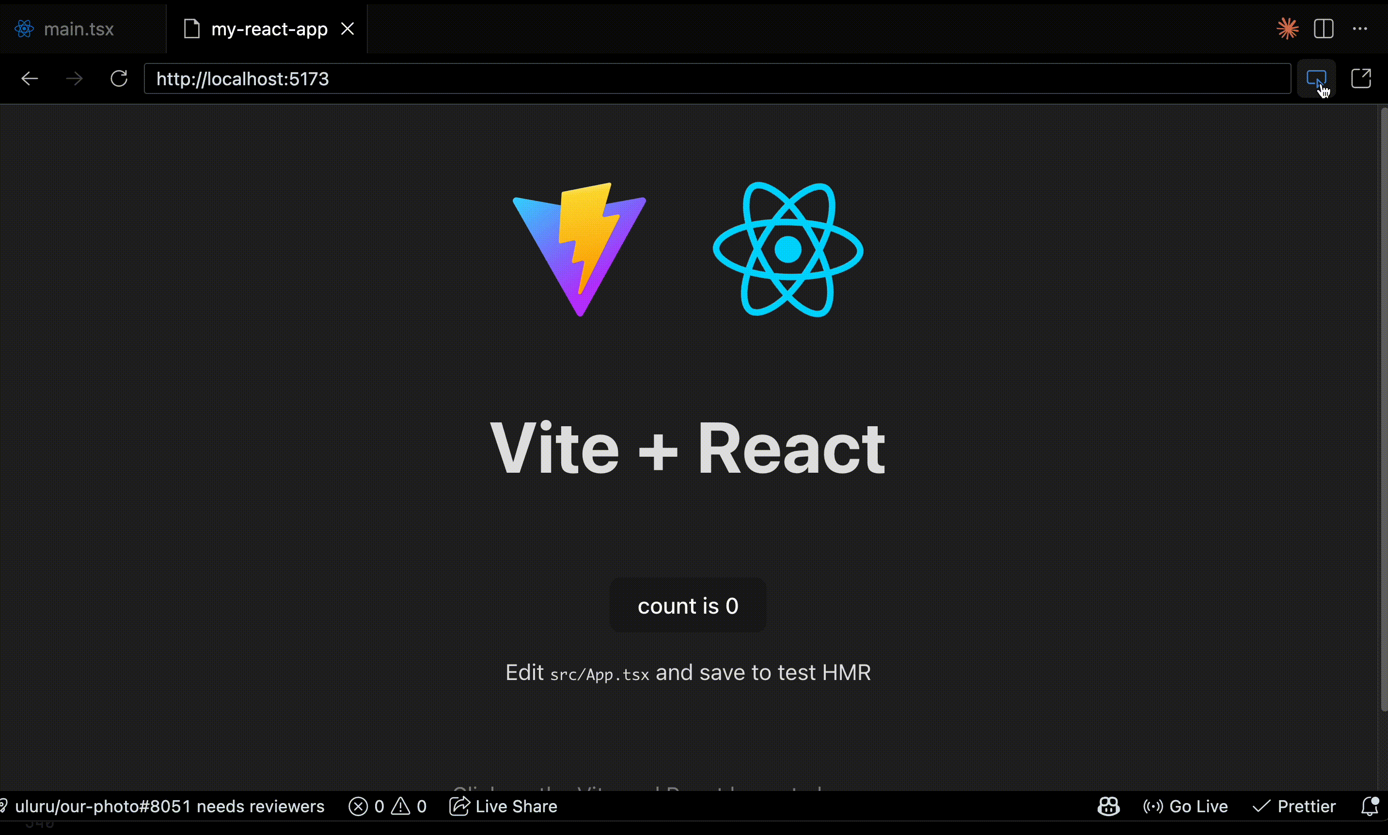Reload the localhost preview page
The height and width of the screenshot is (835, 1388).
(x=119, y=79)
